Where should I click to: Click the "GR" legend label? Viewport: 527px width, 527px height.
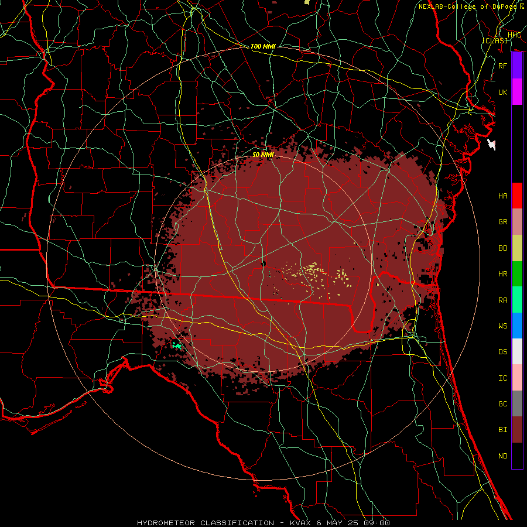pyautogui.click(x=502, y=222)
